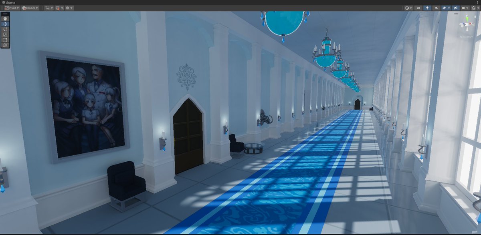Expand the gizmos dropdown arrow
481x235 pixels.
(x=478, y=8)
